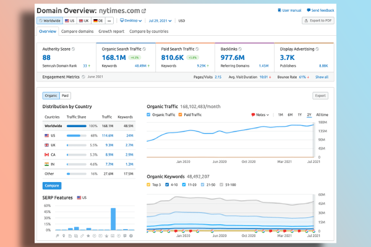Image resolution: width=371 pixels, height=247 pixels.
Task: Click the Display Advertising info icon
Action: click(x=317, y=49)
